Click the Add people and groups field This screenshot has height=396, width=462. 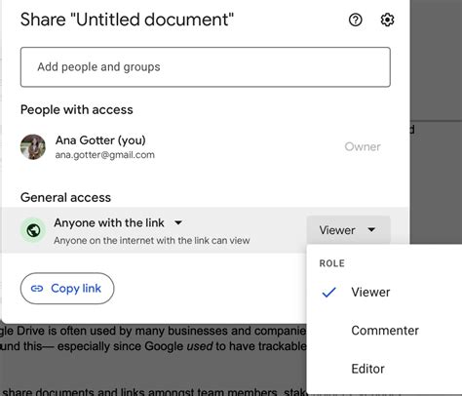206,67
